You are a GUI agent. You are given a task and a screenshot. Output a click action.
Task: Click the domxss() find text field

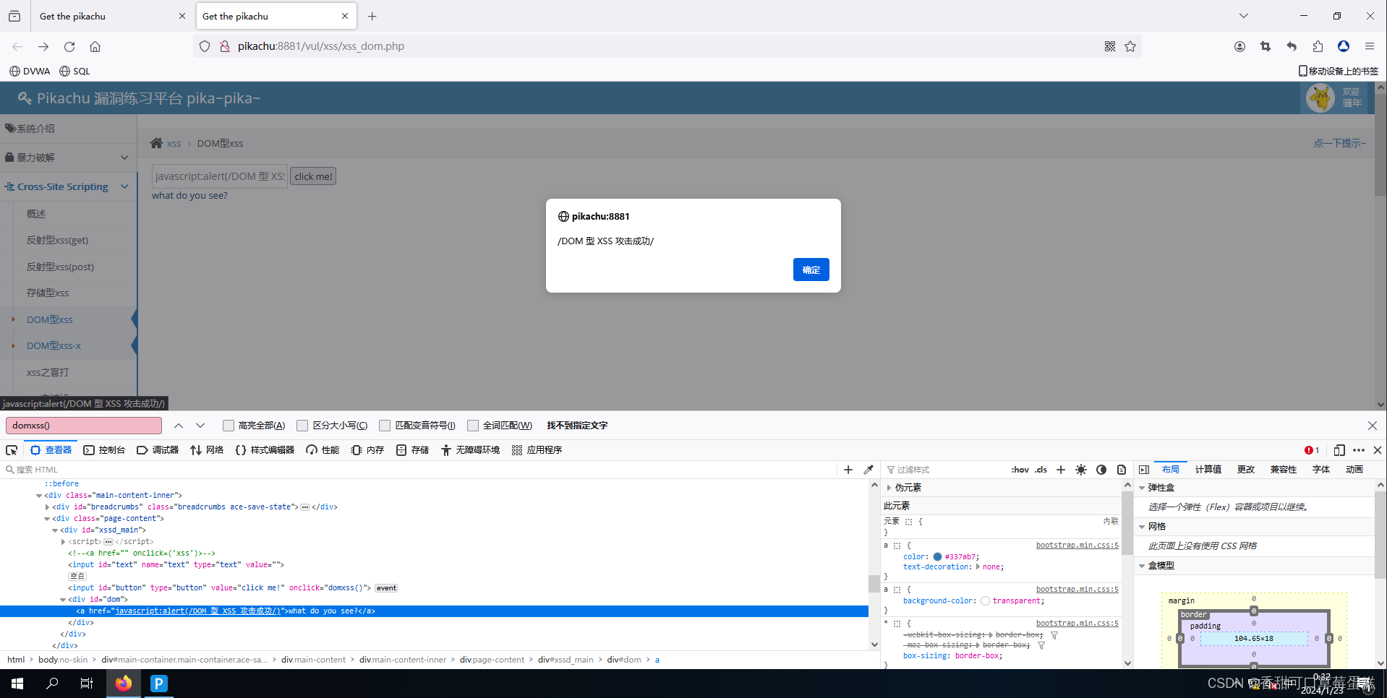click(84, 426)
